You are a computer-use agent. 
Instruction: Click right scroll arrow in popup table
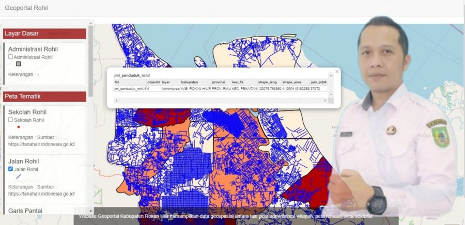pyautogui.click(x=325, y=101)
